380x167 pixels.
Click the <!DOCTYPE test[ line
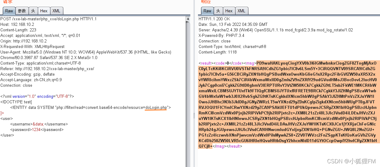point(16,102)
